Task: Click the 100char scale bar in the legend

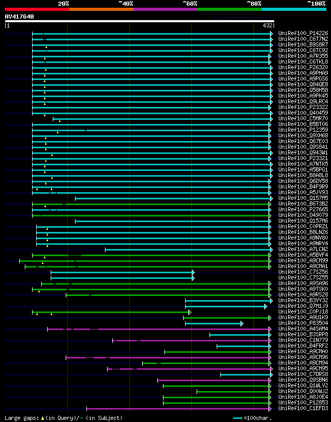Action: point(237,418)
